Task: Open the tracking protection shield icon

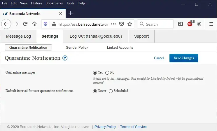Action: 45,24
